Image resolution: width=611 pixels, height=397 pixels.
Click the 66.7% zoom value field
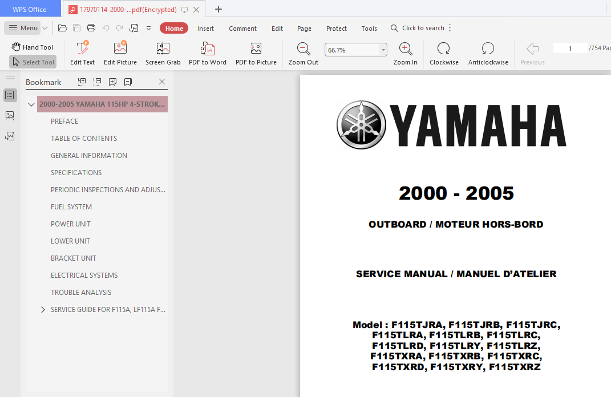[352, 50]
